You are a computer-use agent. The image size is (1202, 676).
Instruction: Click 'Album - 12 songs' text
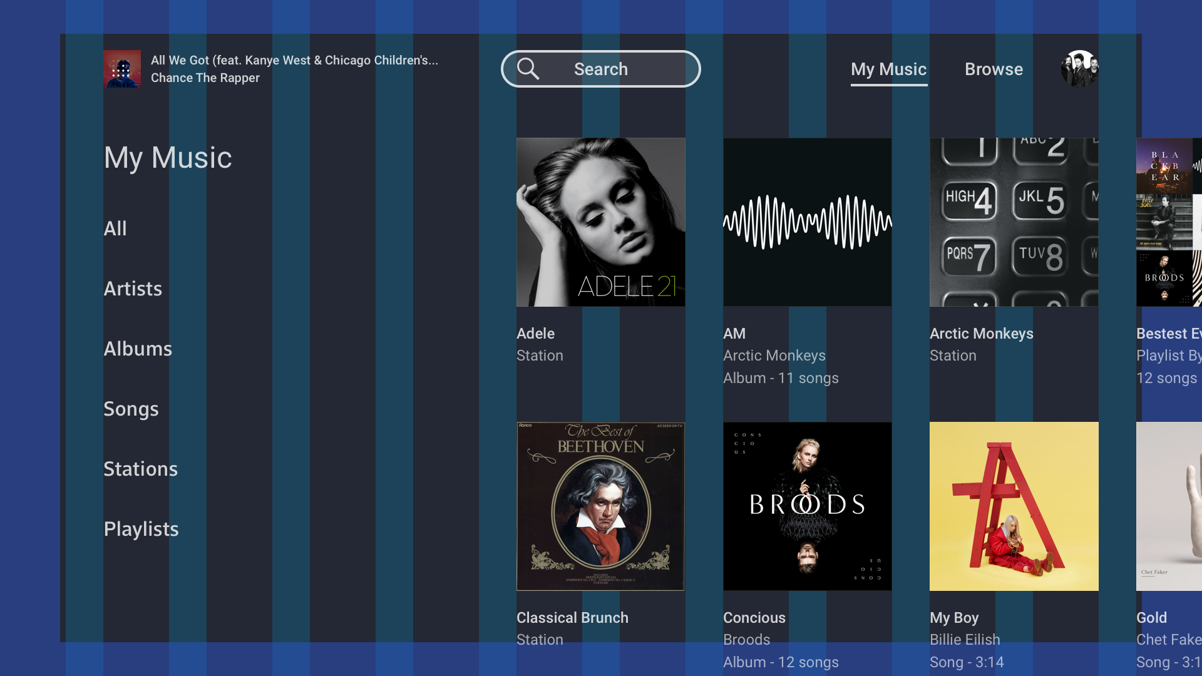pos(781,662)
